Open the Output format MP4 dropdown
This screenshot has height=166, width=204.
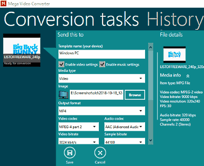102,111
